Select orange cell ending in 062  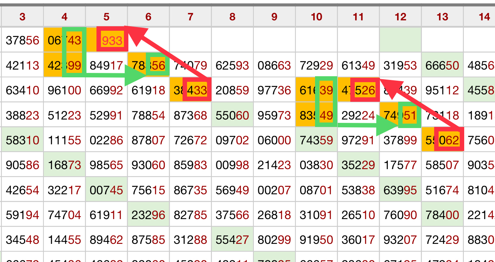pos(448,141)
